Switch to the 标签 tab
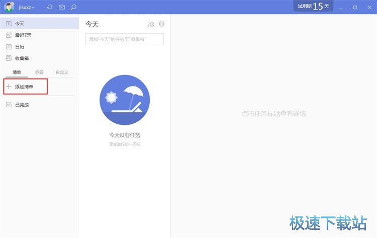Screen dimensions: 377x238 point(39,72)
